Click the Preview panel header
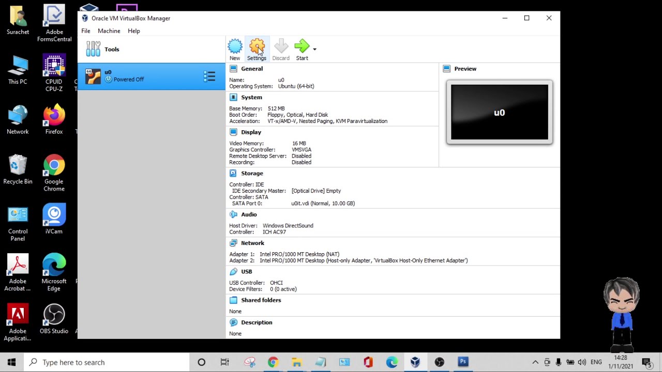 tap(465, 69)
